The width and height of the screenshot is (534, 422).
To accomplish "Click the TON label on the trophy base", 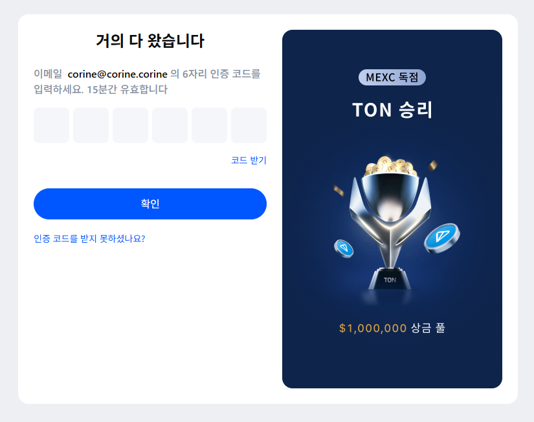I will [390, 280].
